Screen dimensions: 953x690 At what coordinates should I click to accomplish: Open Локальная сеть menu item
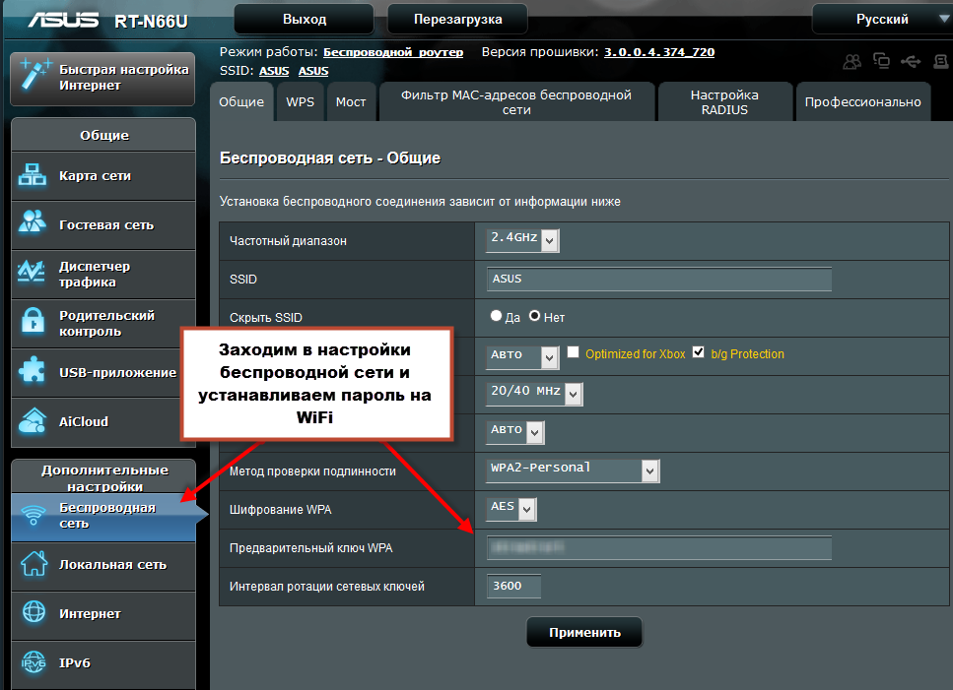[x=103, y=565]
